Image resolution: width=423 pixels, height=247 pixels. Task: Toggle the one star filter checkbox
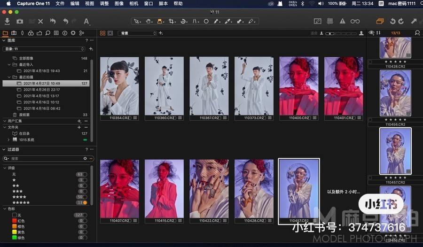(85, 180)
